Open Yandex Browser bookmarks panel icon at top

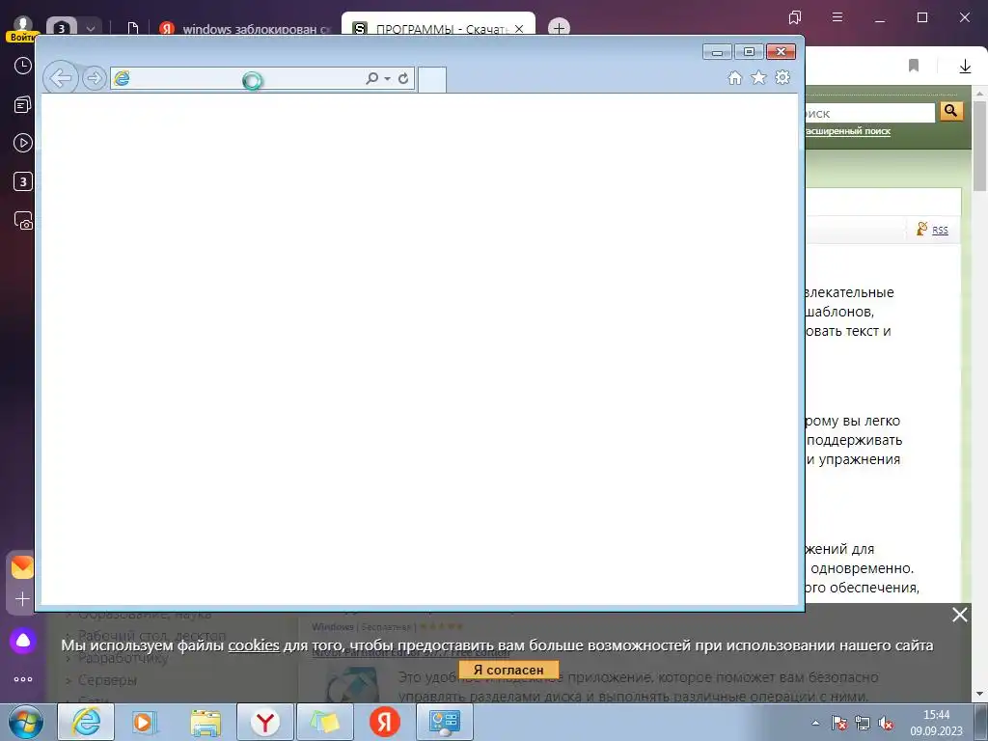(795, 17)
